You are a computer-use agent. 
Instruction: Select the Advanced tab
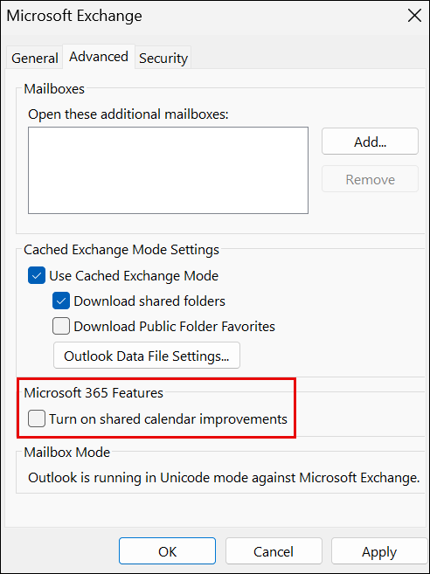tap(99, 57)
